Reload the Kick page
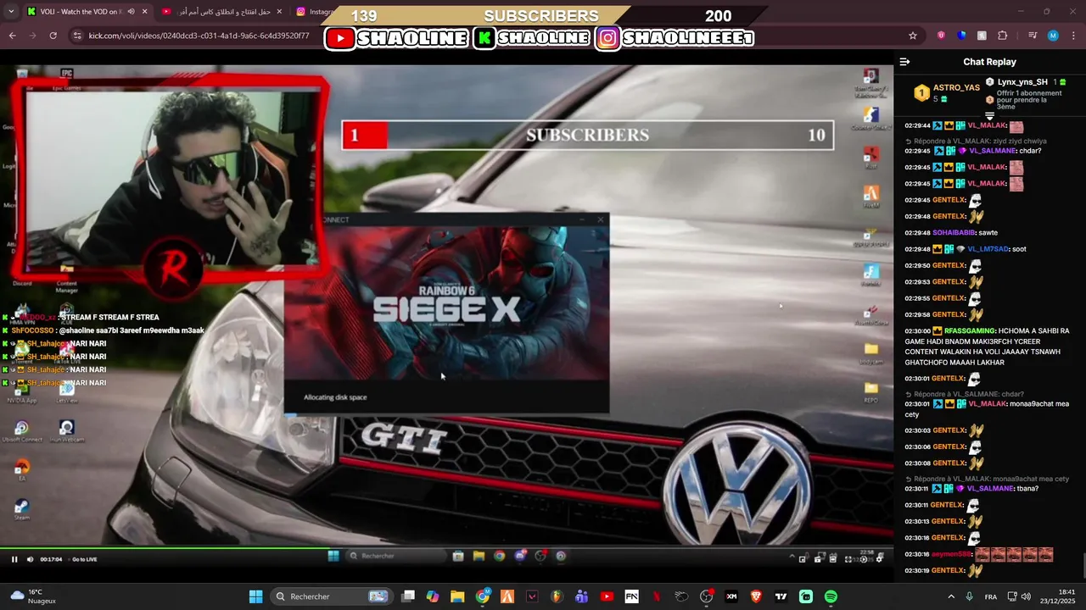This screenshot has height=610, width=1086. pyautogui.click(x=53, y=36)
